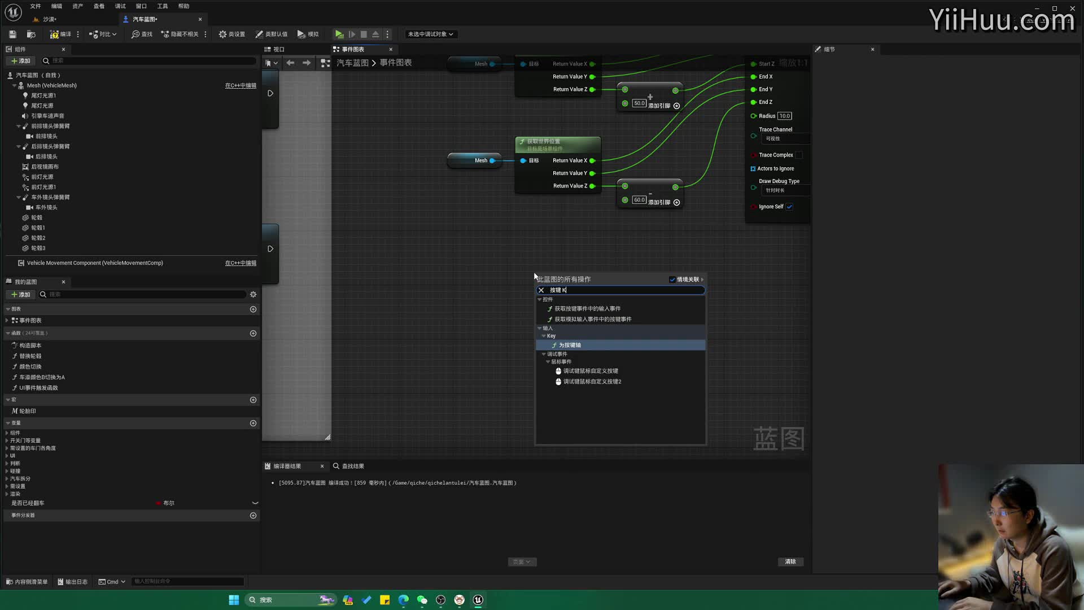Viewport: 1084px width, 610px height.
Task: Click the browse-to-asset icon in toolbar
Action: click(31, 34)
